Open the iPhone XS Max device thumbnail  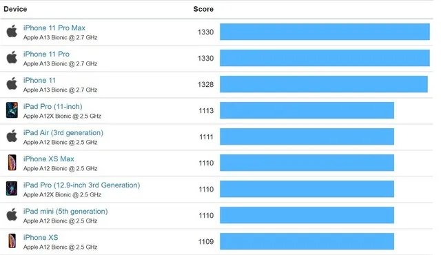[x=12, y=162]
